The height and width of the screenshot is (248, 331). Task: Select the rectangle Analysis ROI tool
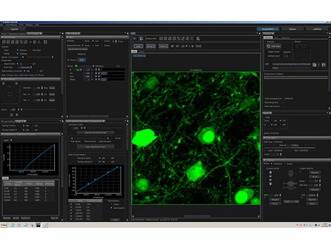coord(161,39)
